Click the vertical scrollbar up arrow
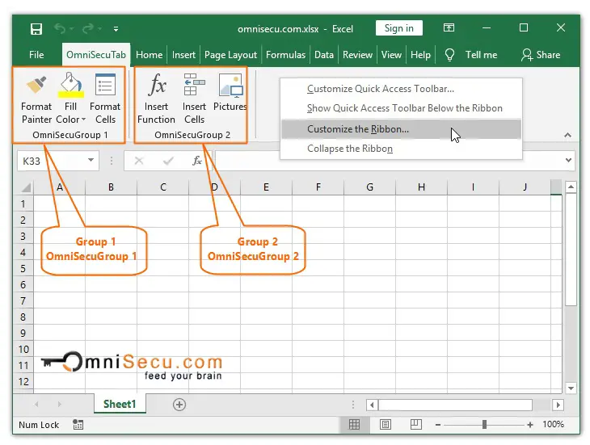590x445 pixels. tap(571, 187)
